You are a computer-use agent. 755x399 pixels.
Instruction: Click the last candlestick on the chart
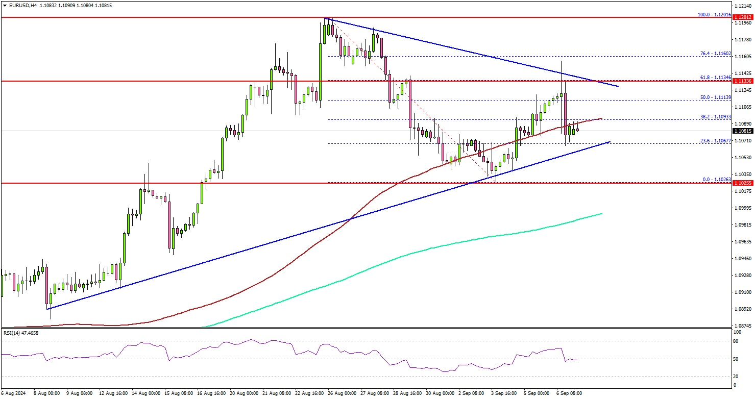pyautogui.click(x=577, y=131)
